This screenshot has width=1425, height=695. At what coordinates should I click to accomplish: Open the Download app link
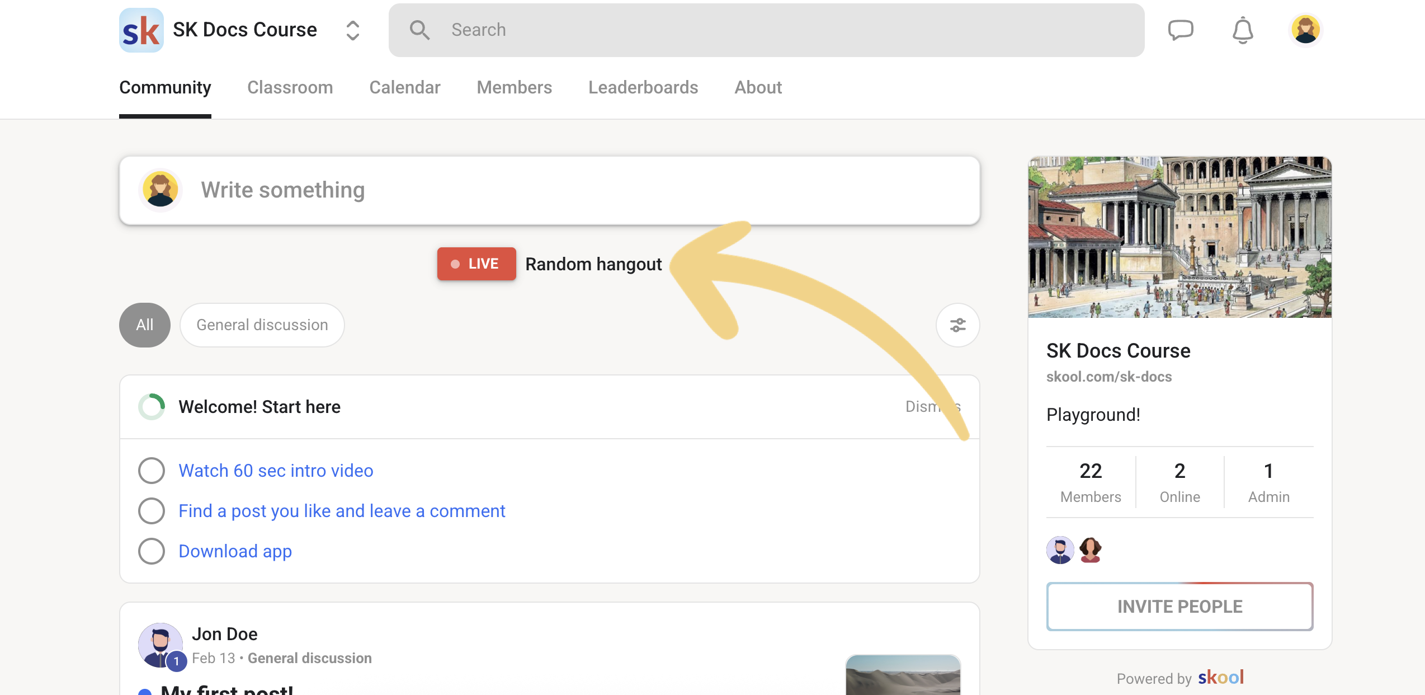[x=235, y=551]
